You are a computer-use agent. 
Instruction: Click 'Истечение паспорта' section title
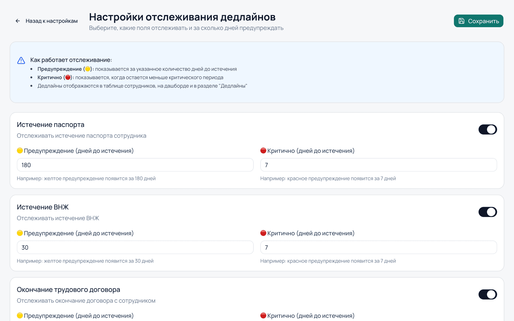click(50, 125)
